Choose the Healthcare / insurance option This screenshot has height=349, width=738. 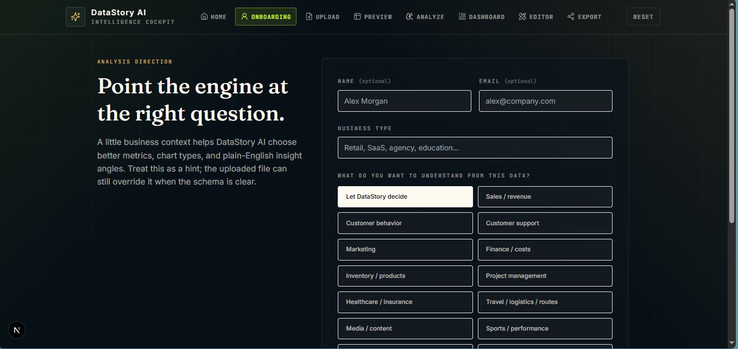405,302
